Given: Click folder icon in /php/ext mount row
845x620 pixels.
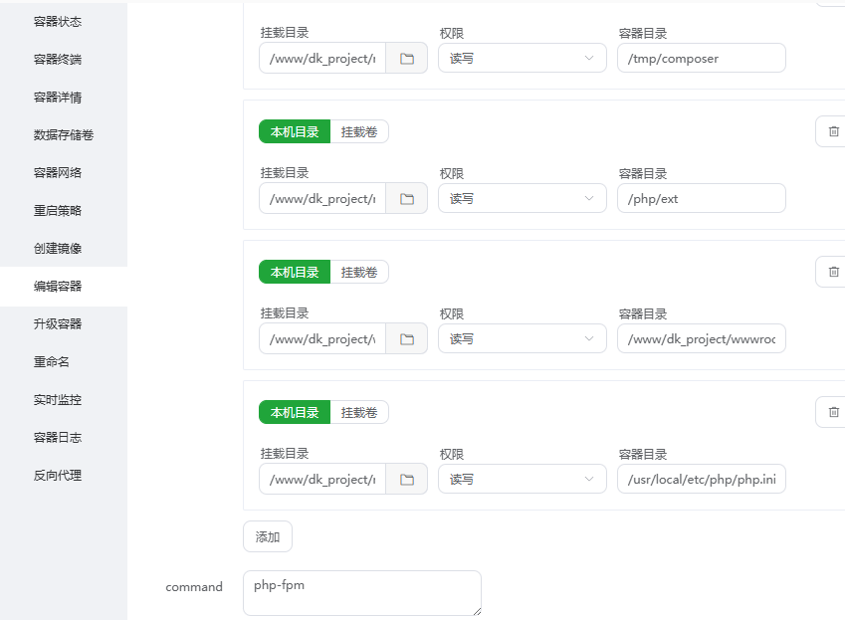Looking at the screenshot, I should [406, 199].
